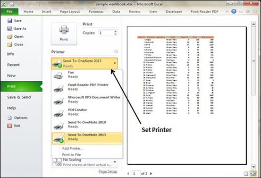Click the red Exit icon
This screenshot has width=261, height=178.
tap(9, 126)
